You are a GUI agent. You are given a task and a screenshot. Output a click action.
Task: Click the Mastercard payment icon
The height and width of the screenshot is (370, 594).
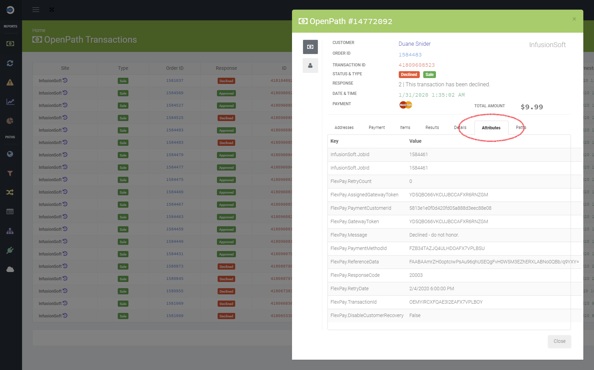[406, 105]
